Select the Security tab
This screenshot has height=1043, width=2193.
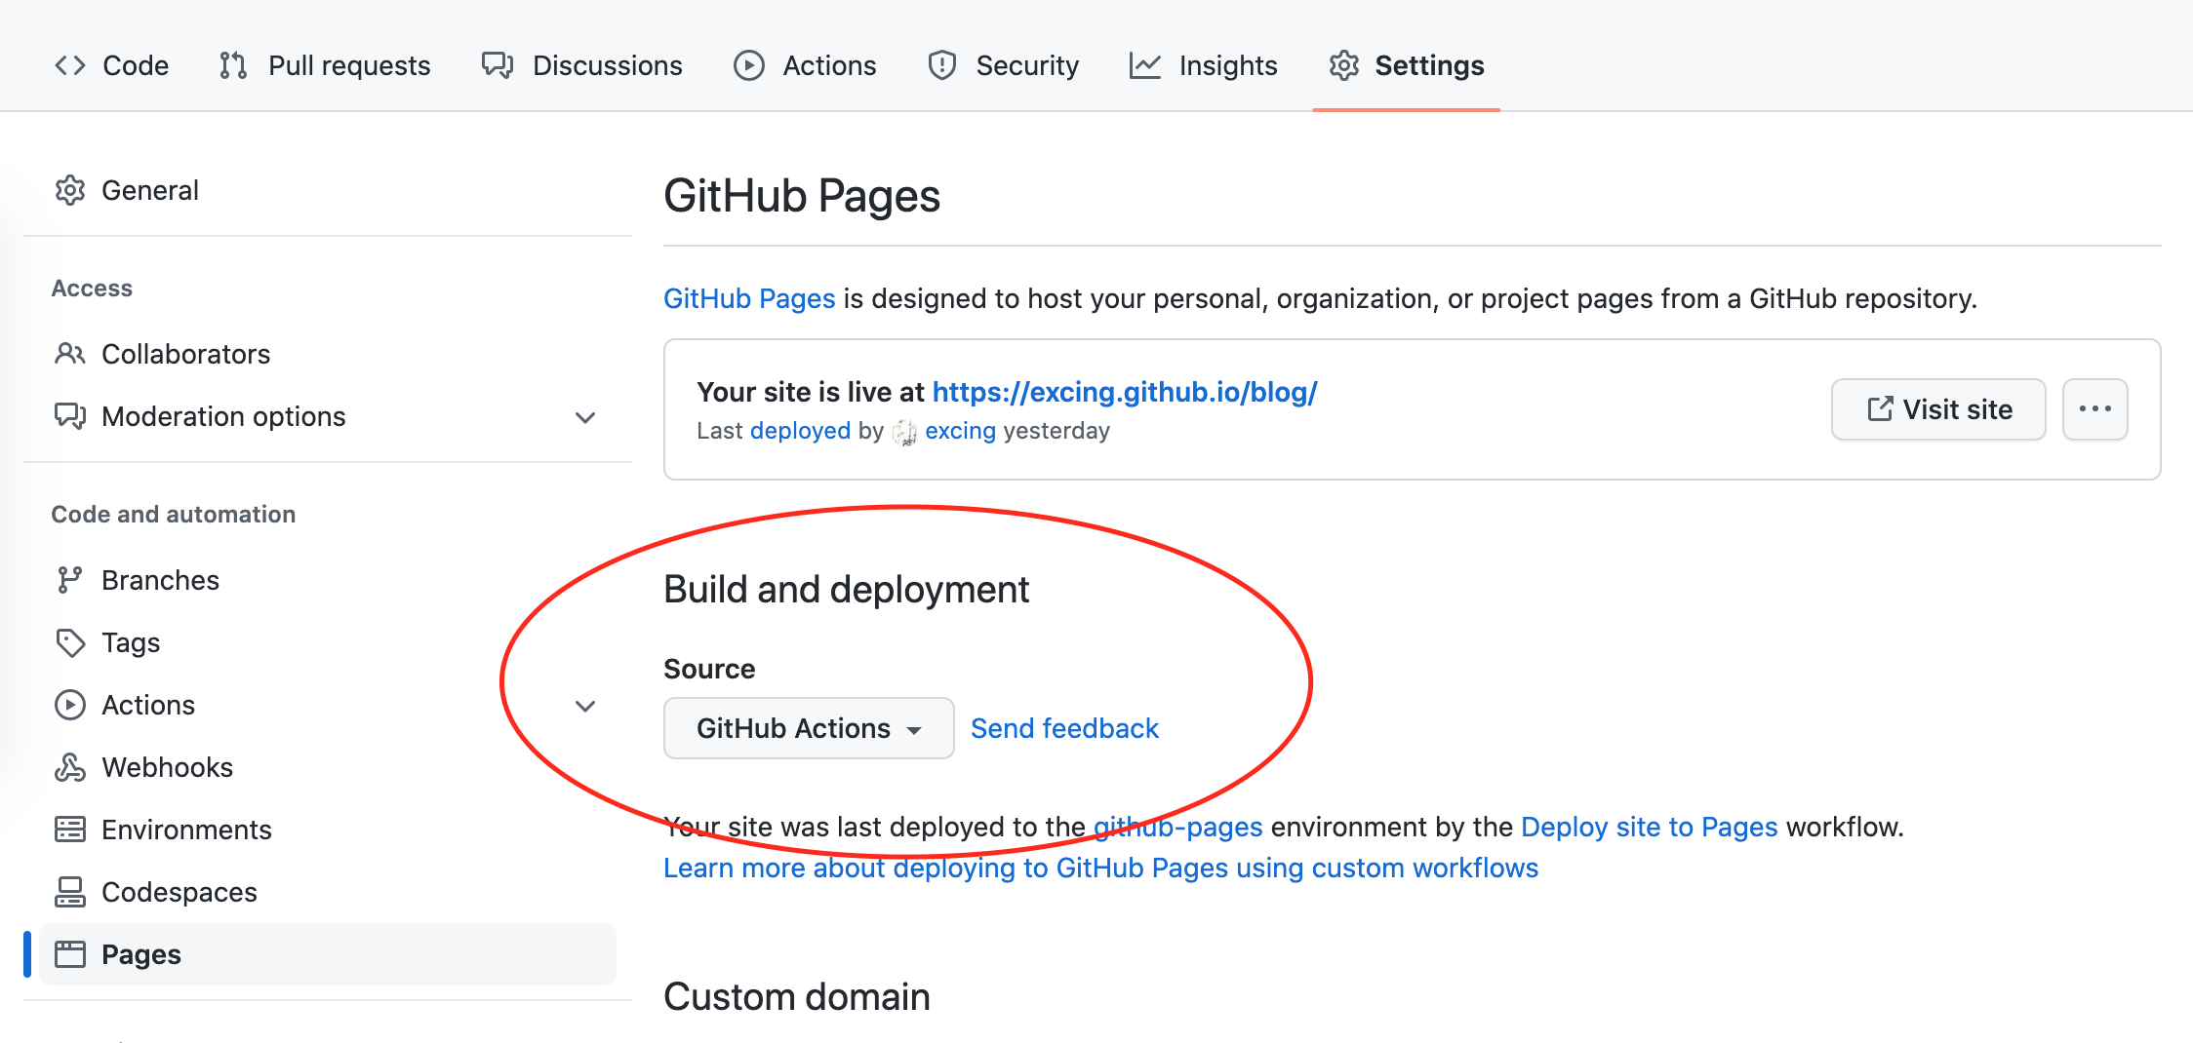coord(1004,65)
